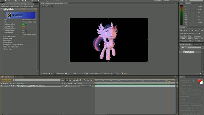The height and width of the screenshot is (115, 204).
Task: Click the timeline current time display
Action: [x=6, y=80]
